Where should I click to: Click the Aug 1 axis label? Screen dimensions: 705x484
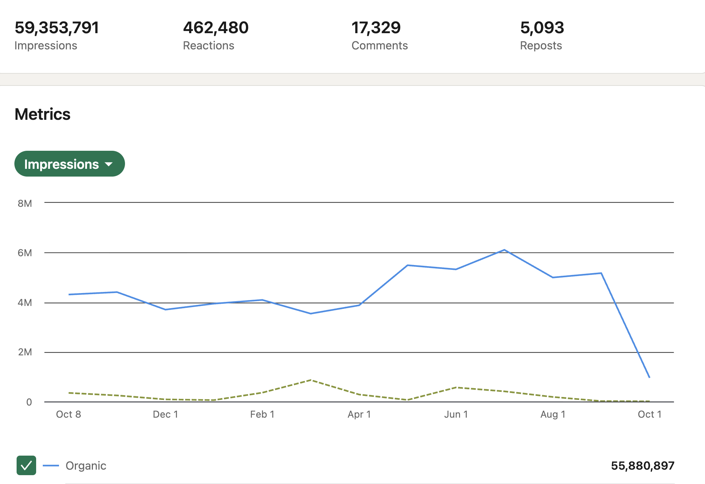pos(553,414)
